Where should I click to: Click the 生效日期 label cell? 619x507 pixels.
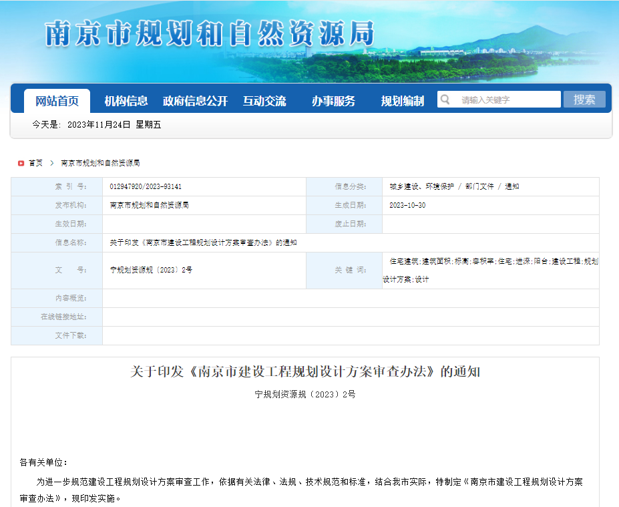(x=57, y=224)
